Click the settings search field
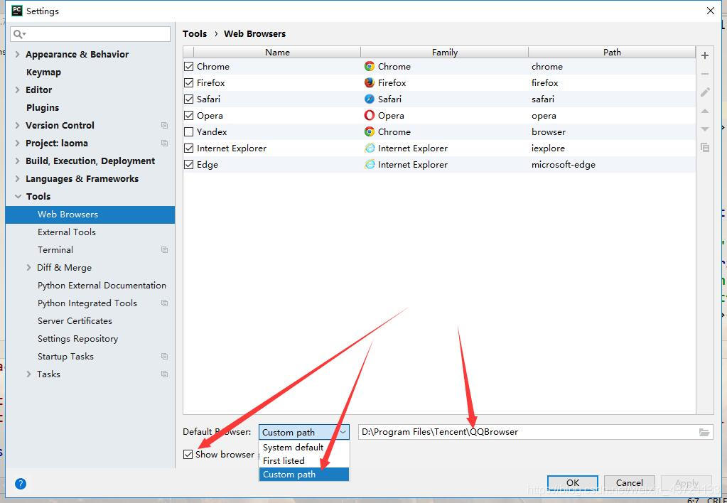 (90, 34)
